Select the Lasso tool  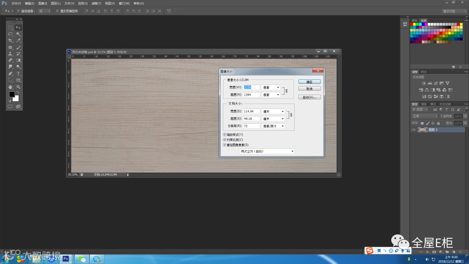pos(10,34)
